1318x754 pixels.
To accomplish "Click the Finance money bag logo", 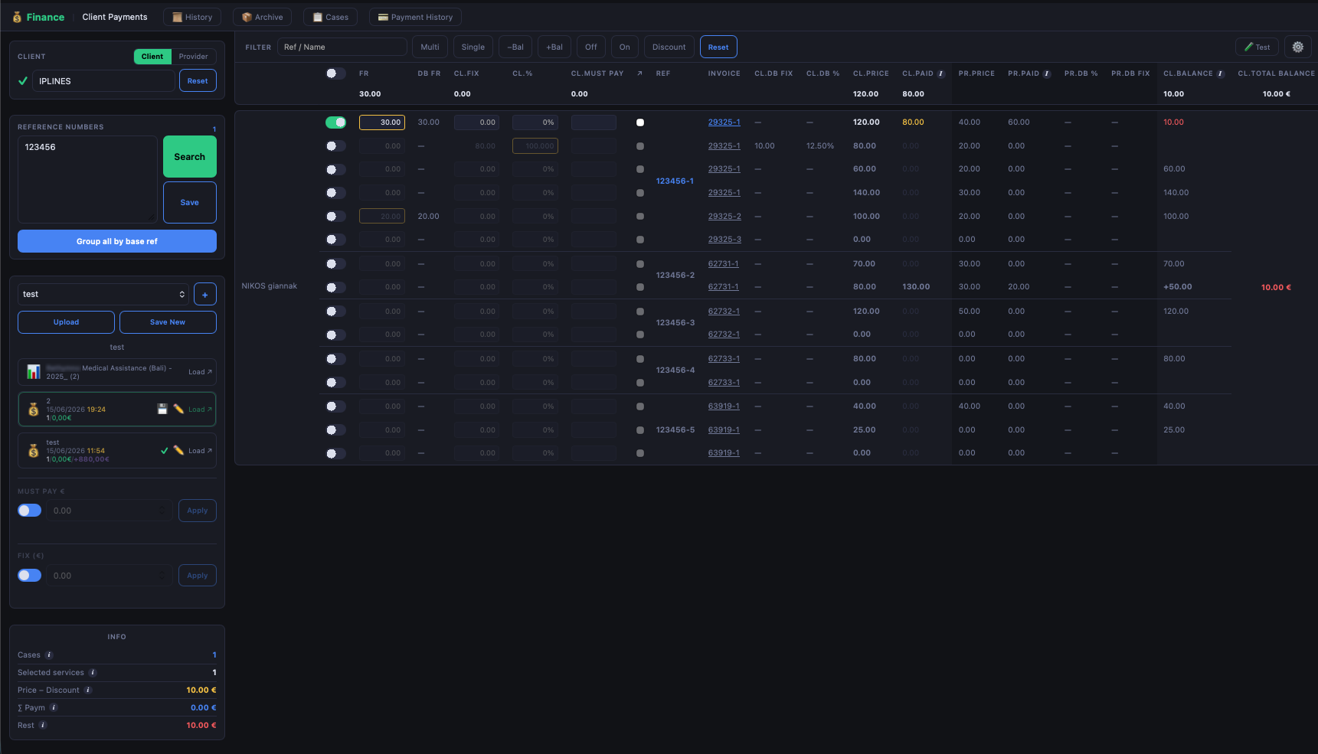I will click(17, 17).
